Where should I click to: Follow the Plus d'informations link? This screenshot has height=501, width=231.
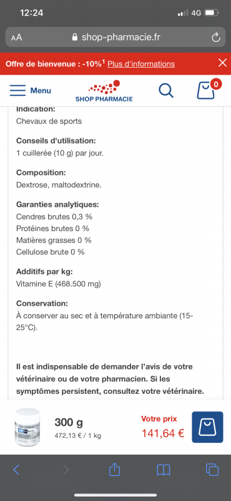pyautogui.click(x=141, y=64)
